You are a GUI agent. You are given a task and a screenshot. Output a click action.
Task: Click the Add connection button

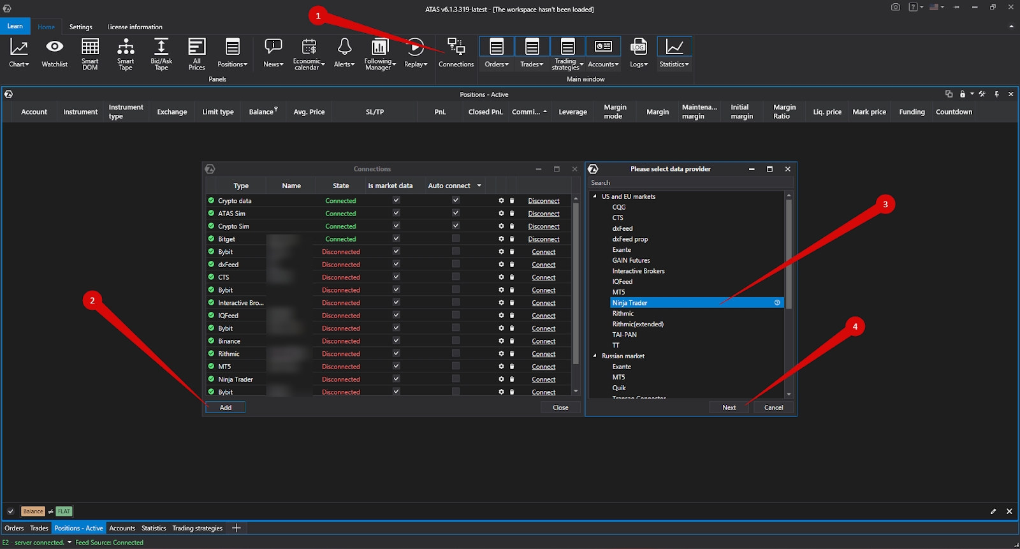[x=226, y=407]
